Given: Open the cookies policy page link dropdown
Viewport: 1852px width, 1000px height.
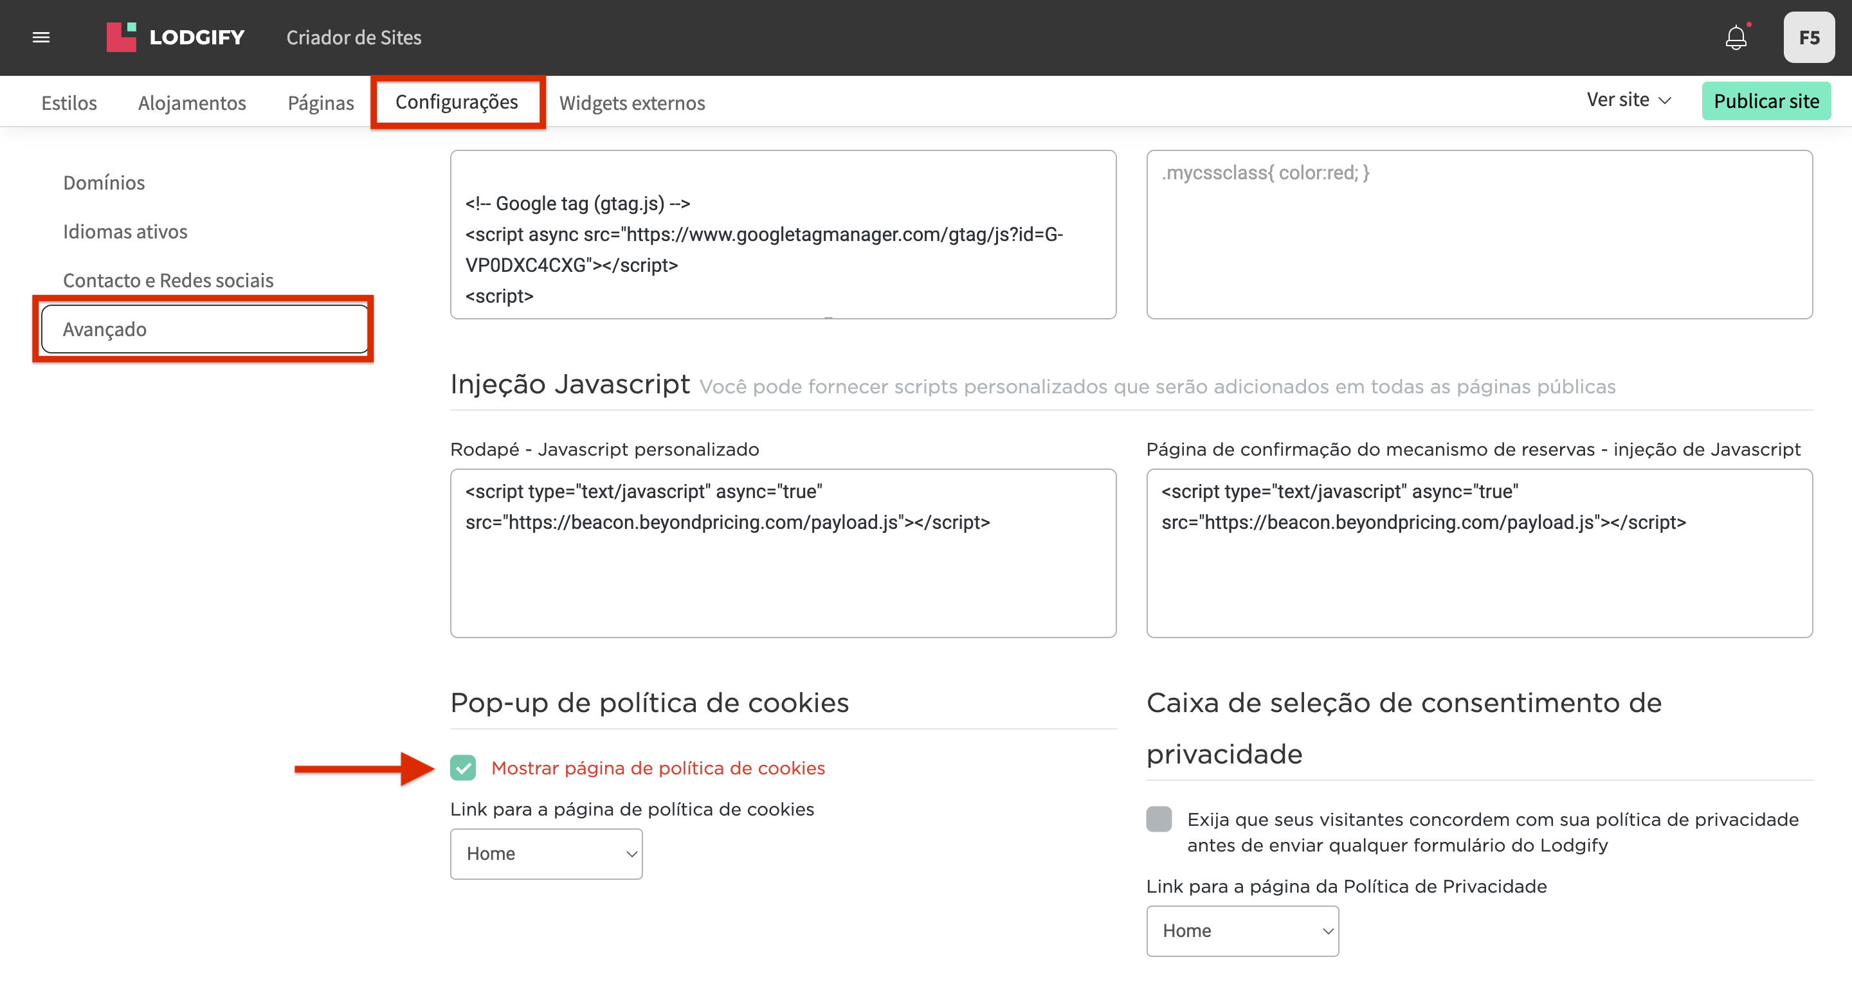Looking at the screenshot, I should point(546,853).
